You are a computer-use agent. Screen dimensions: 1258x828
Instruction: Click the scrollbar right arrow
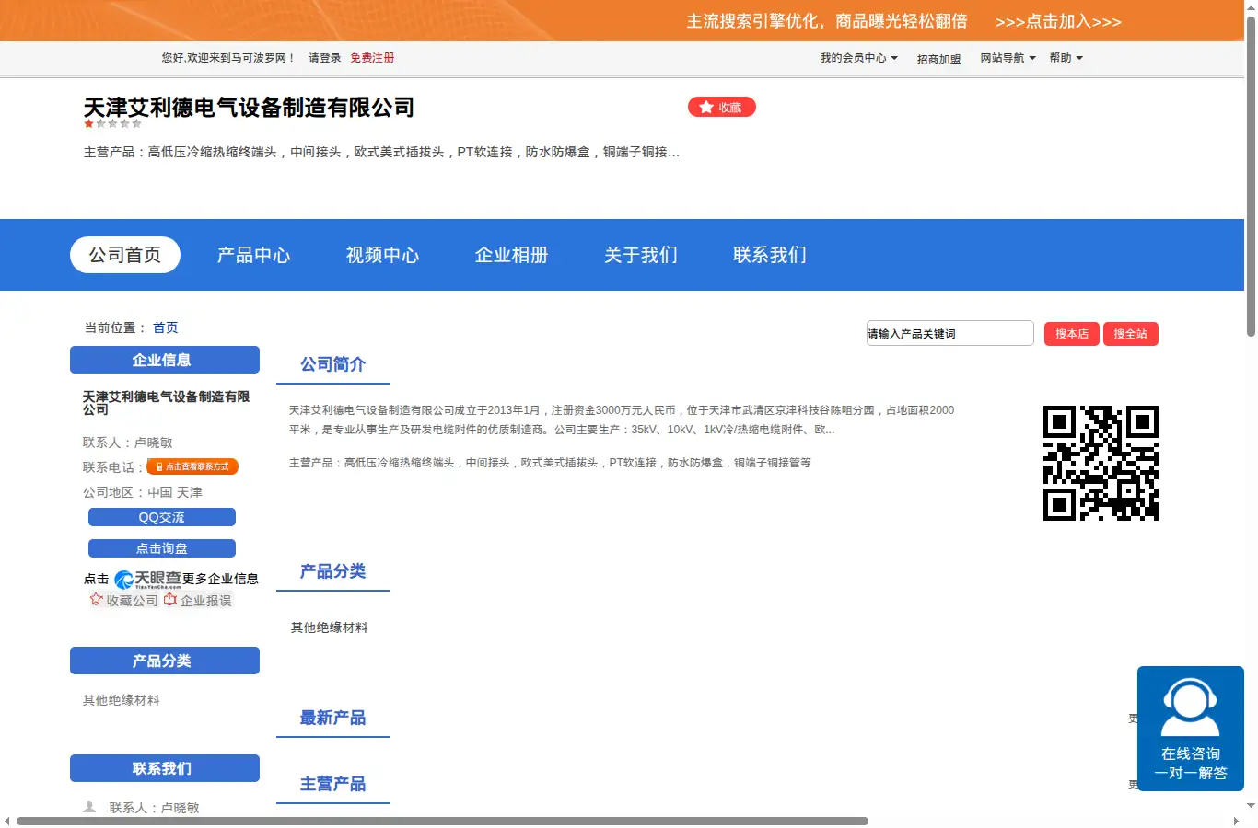click(x=1236, y=821)
